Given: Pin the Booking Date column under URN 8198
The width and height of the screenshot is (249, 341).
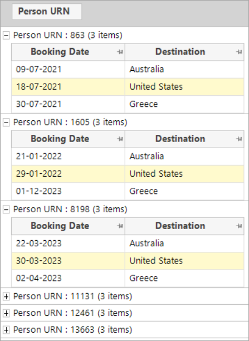Looking at the screenshot, I should pyautogui.click(x=120, y=226).
